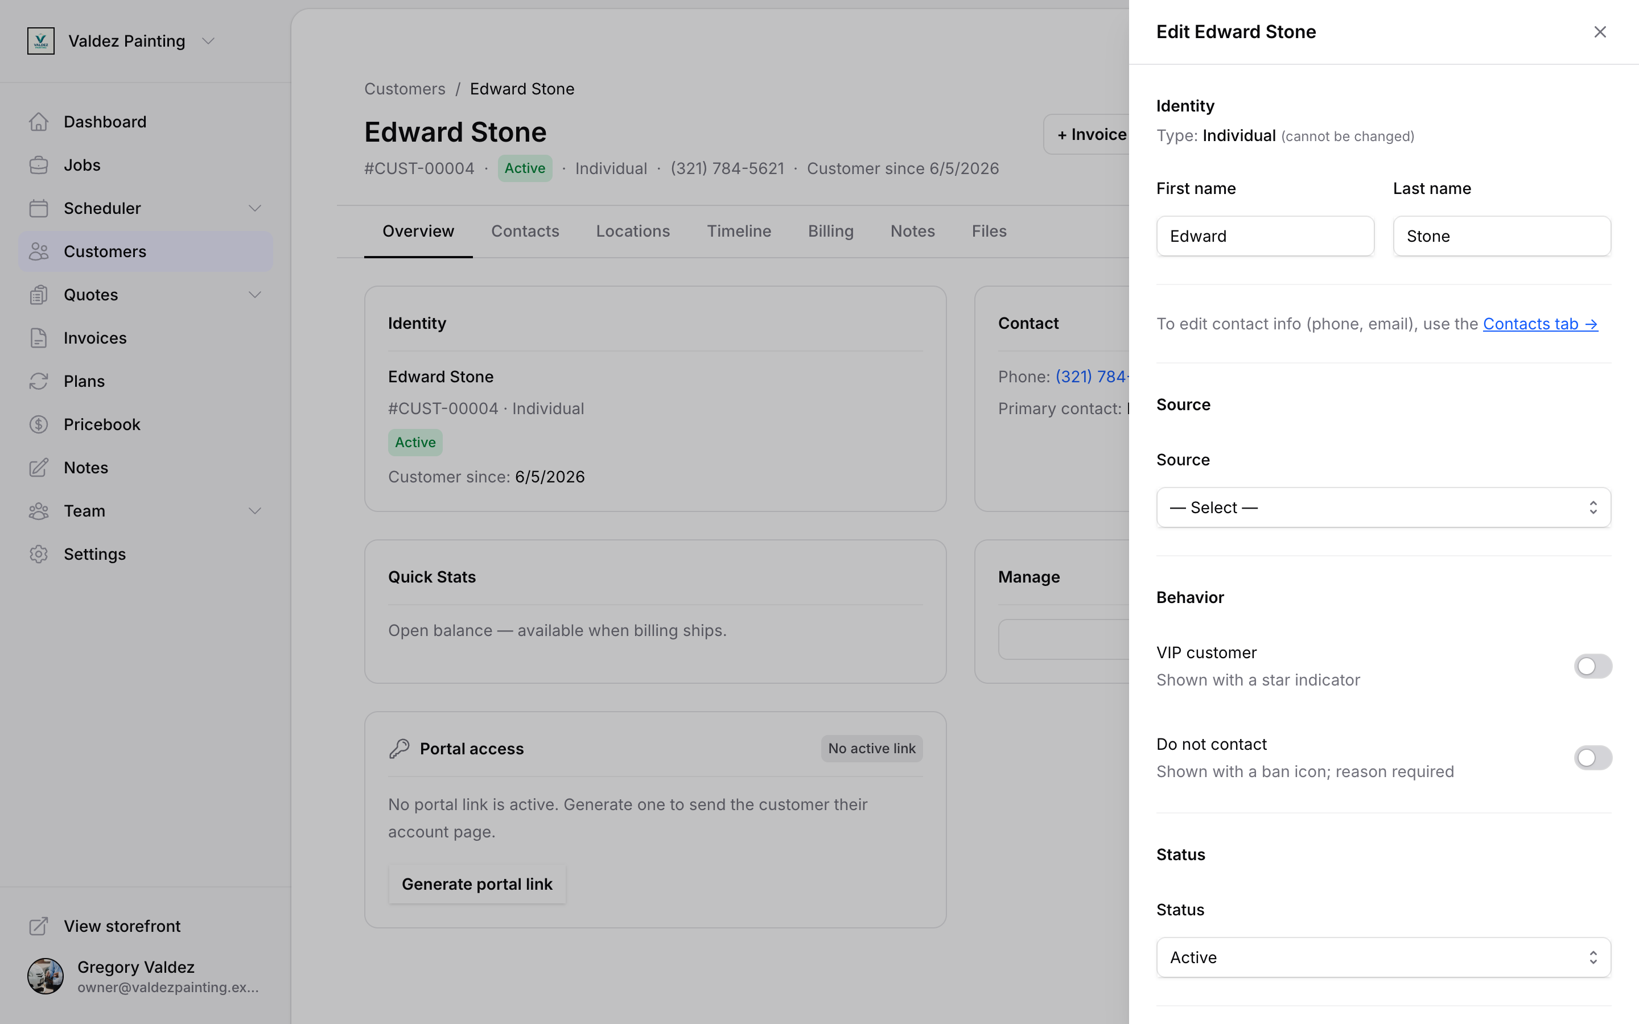Click the #CUST-00004 header text
The height and width of the screenshot is (1024, 1639).
pos(419,168)
